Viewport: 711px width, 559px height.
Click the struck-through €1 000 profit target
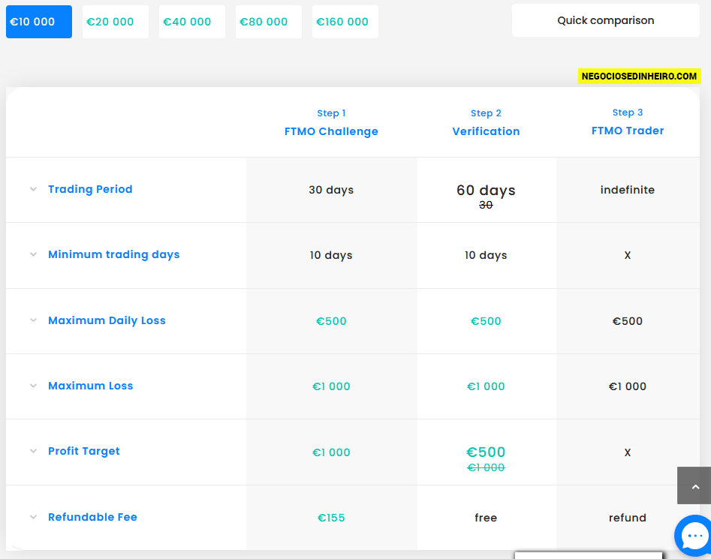(x=486, y=467)
